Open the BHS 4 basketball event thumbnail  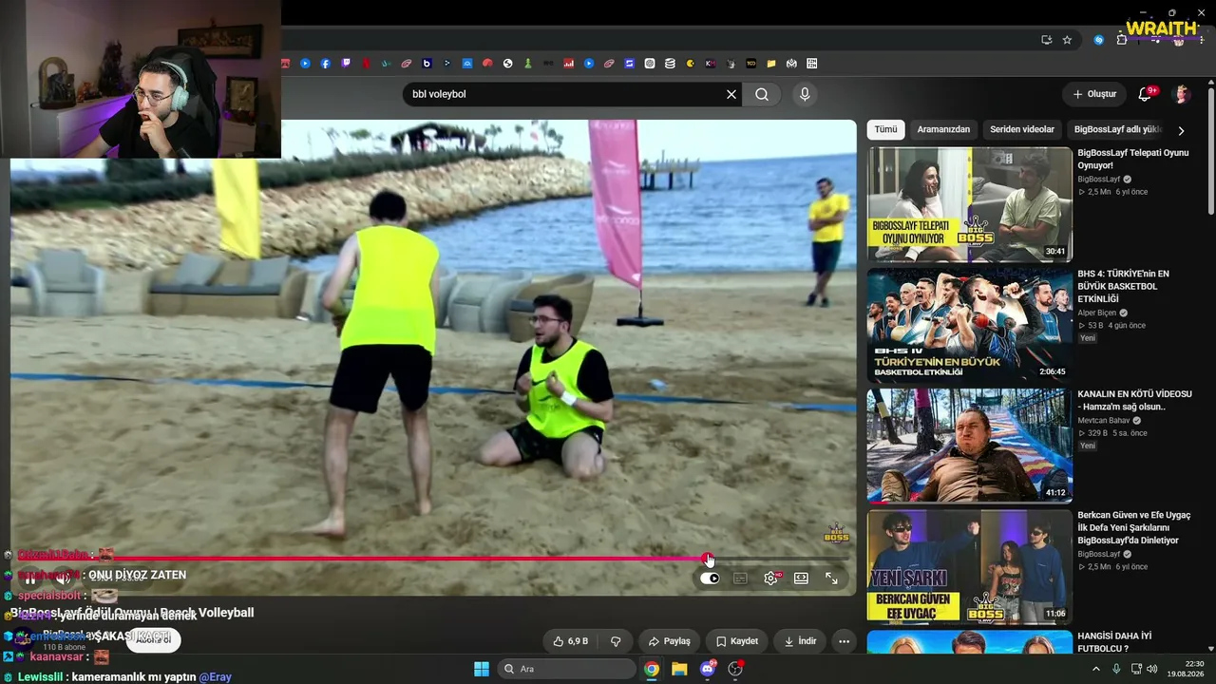coord(969,325)
